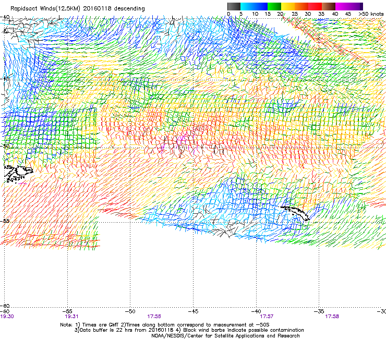Click the purple time stamp '17:58'
Image resolution: width=386 pixels, height=339 pixels.
[x=332, y=317]
